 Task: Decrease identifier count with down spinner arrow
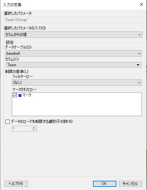point(34,130)
